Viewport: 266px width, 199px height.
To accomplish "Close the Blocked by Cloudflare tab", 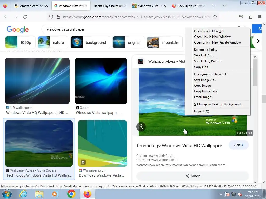I will click(x=125, y=6).
